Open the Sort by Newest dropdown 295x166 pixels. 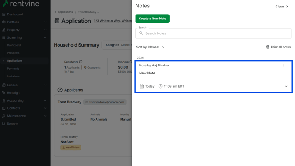(150, 47)
